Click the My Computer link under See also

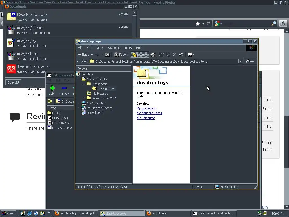coord(146,118)
